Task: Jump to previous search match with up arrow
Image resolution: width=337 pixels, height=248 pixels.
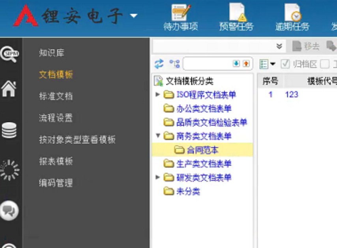Action: (246, 64)
